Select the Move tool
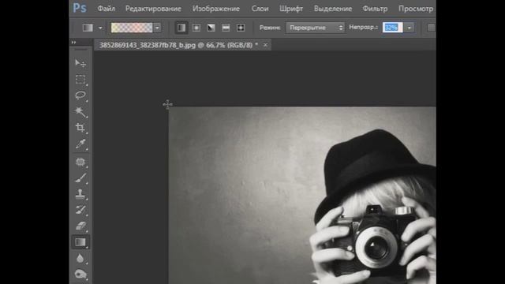The image size is (505, 284). [80, 63]
